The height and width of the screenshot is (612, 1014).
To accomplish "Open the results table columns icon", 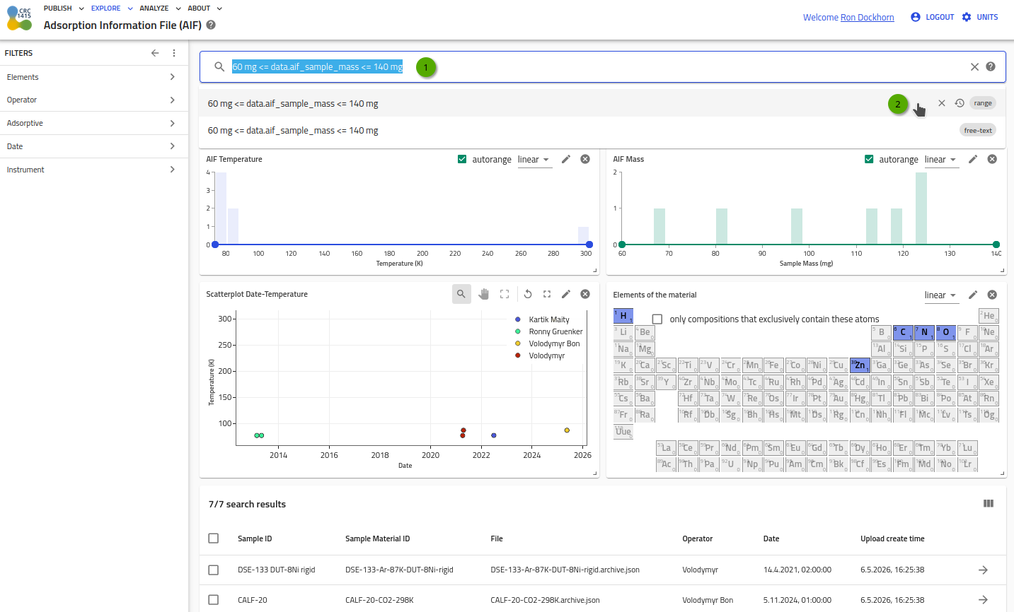I will (x=989, y=504).
